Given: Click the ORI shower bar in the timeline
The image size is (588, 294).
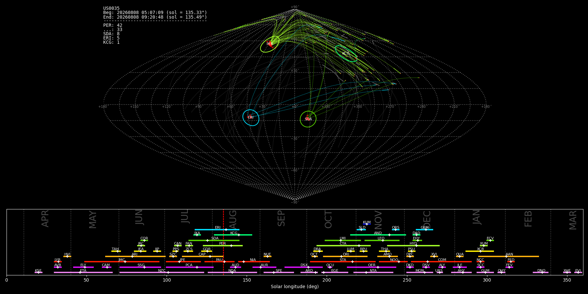Looking at the screenshot, I should (345, 256).
